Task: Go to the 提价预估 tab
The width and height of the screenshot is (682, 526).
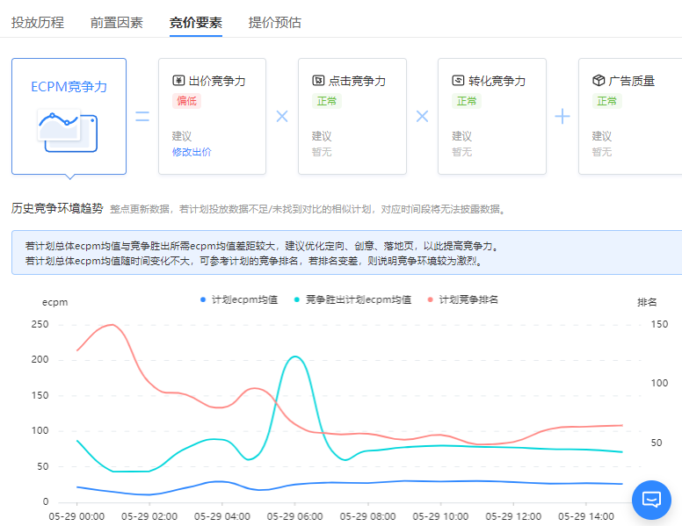Action: tap(274, 22)
